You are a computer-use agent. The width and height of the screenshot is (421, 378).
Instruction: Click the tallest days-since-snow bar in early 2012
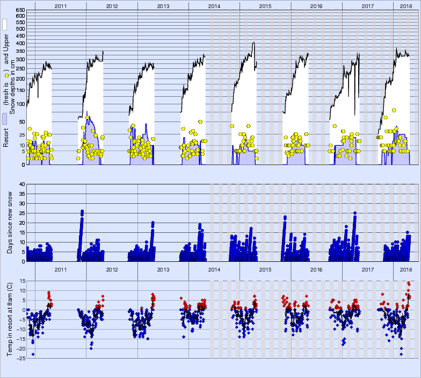pyautogui.click(x=82, y=211)
